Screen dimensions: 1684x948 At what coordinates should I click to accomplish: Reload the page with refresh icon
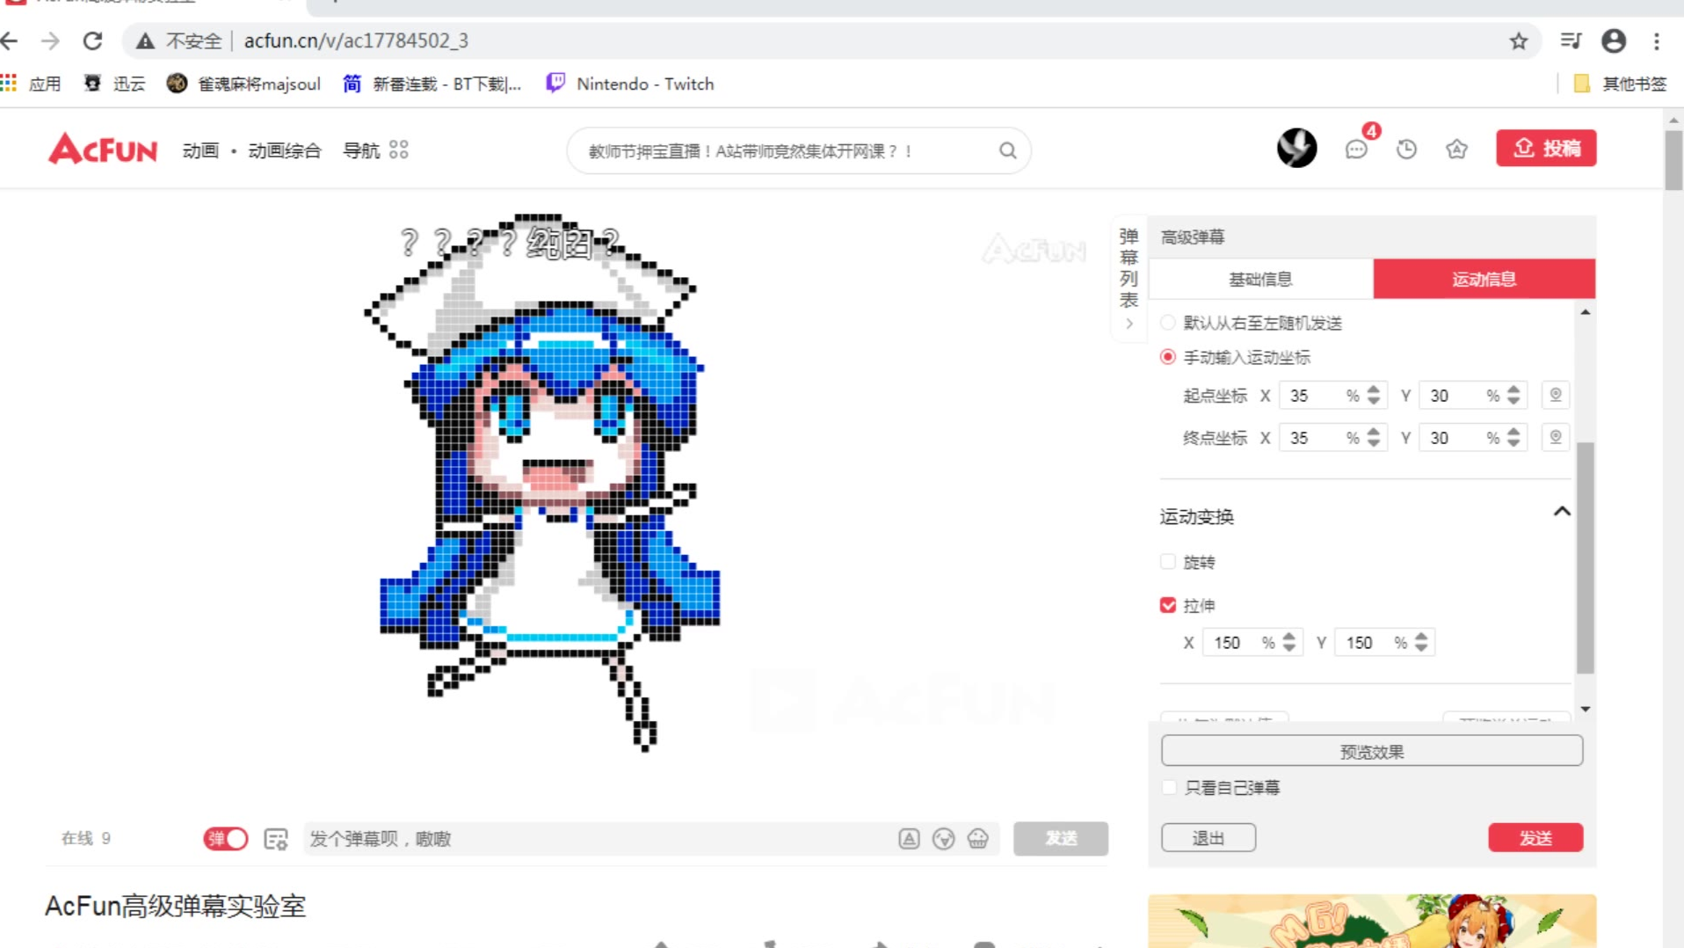92,40
